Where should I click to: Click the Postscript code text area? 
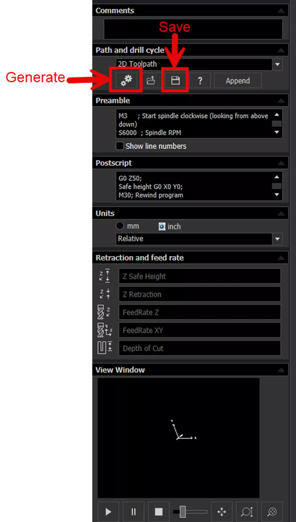[194, 186]
